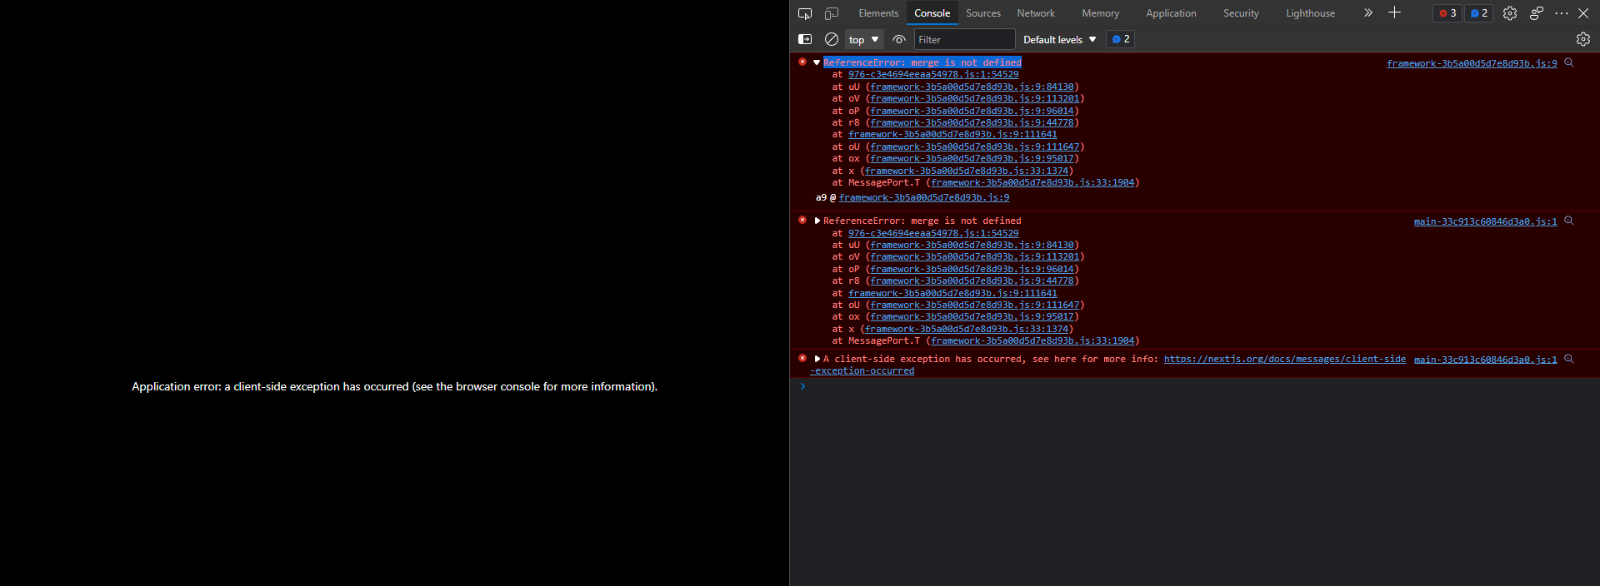Switch to the Security tab
Image resolution: width=1600 pixels, height=586 pixels.
click(x=1241, y=13)
